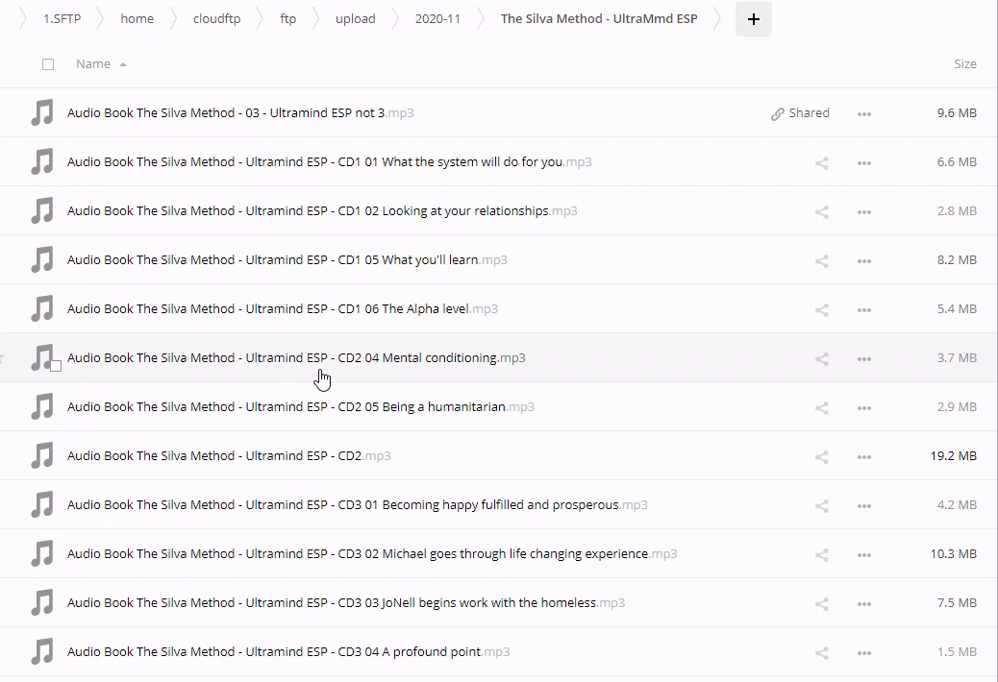Sort by Name column arrow
Viewport: 998px width, 682px height.
point(123,64)
